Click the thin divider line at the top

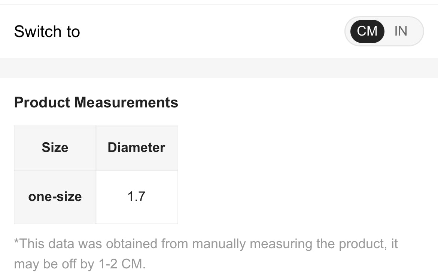tap(219, 4)
